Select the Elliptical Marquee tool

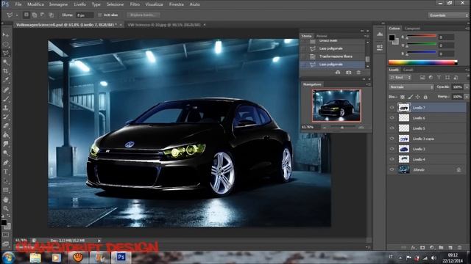pos(5,44)
